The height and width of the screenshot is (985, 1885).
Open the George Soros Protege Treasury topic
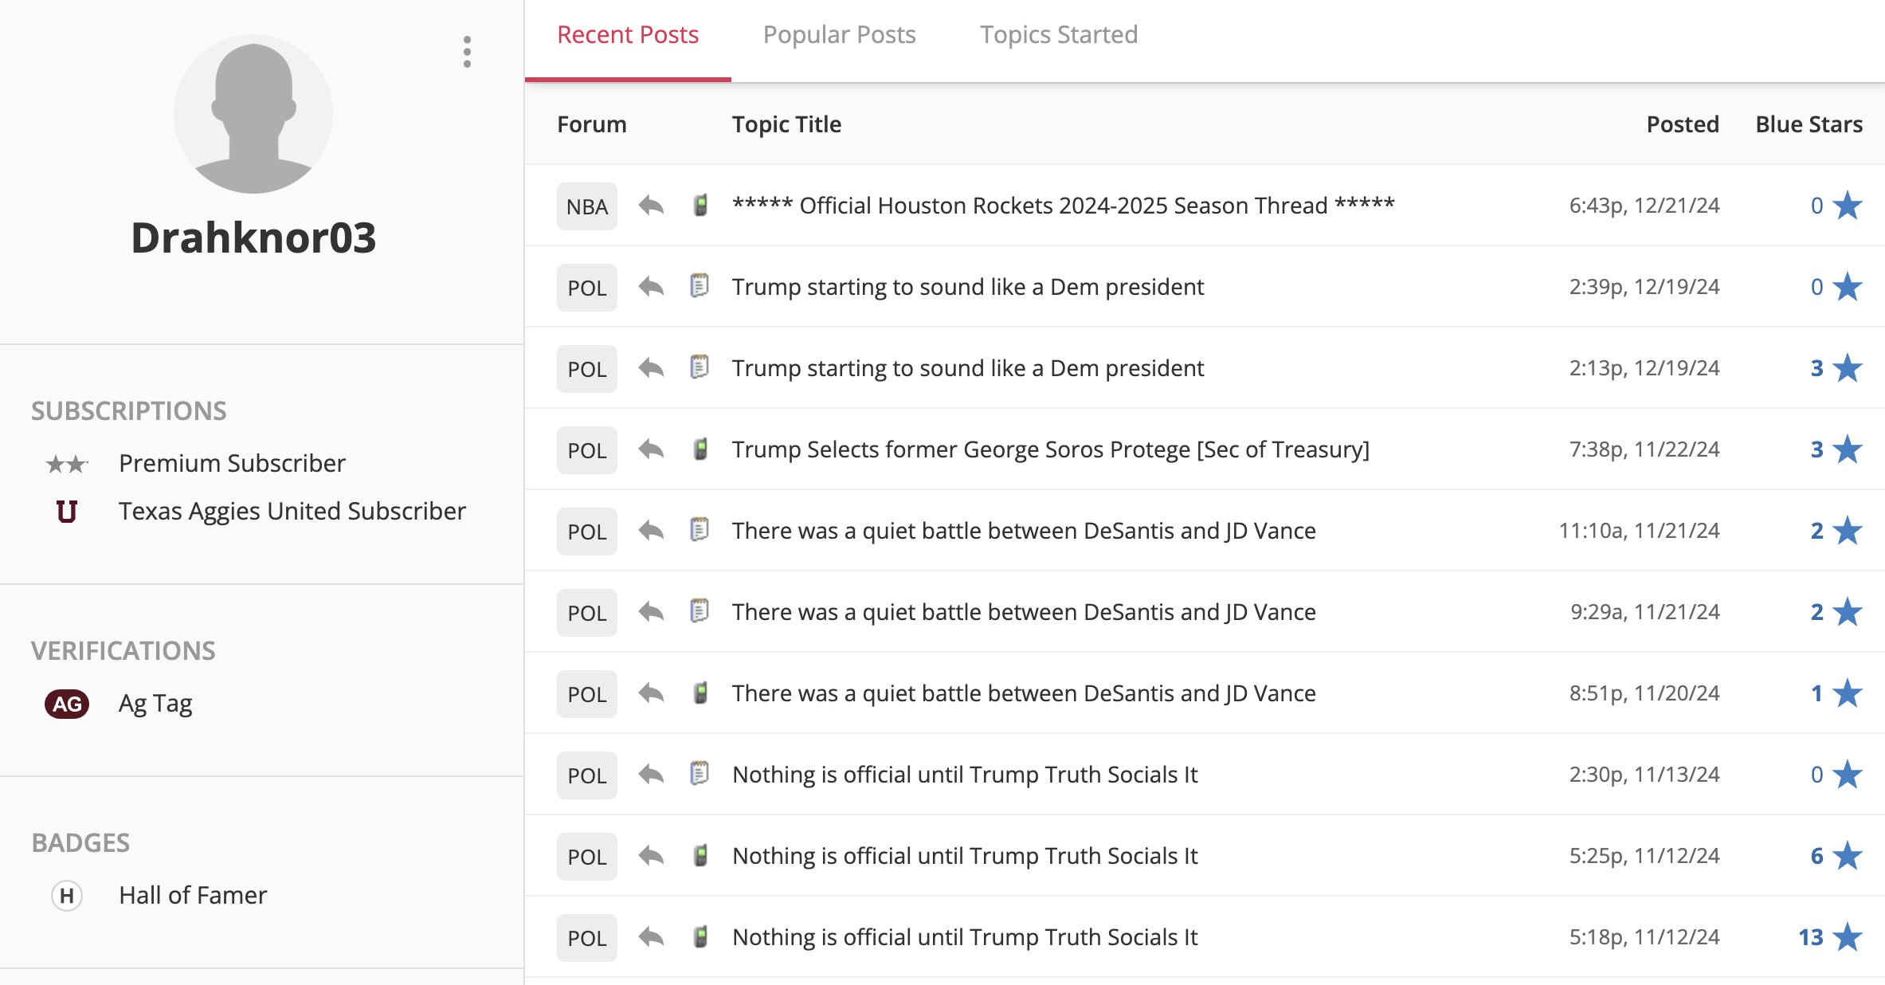1050,449
